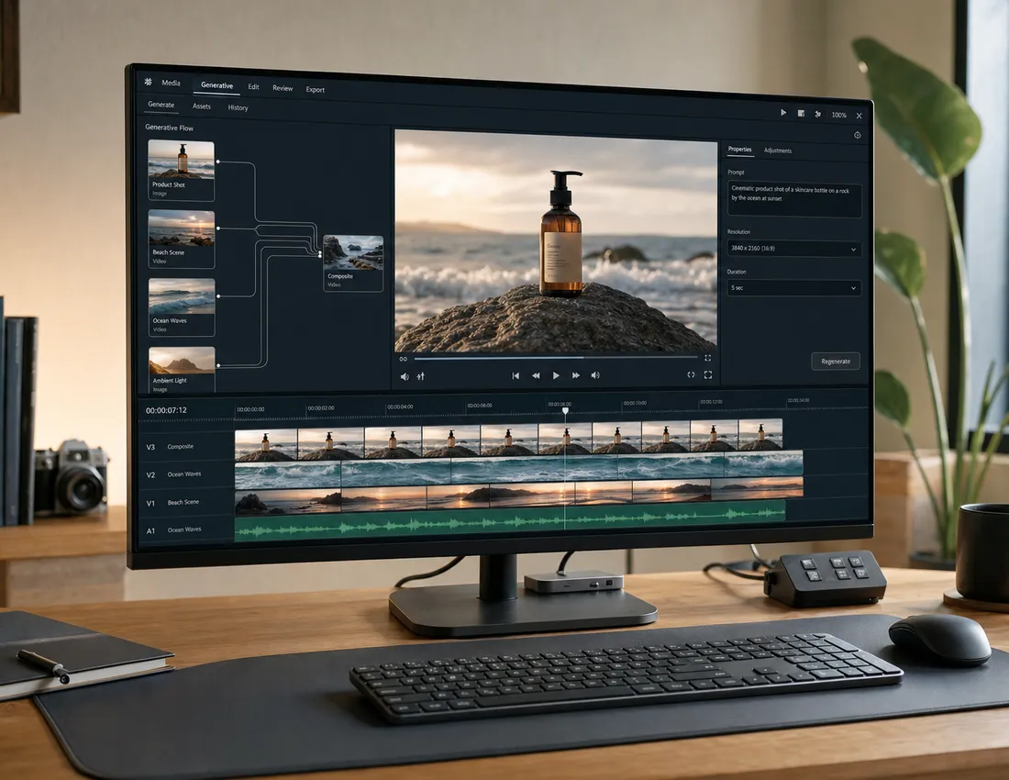Select the Product Shot image node

pyautogui.click(x=182, y=170)
